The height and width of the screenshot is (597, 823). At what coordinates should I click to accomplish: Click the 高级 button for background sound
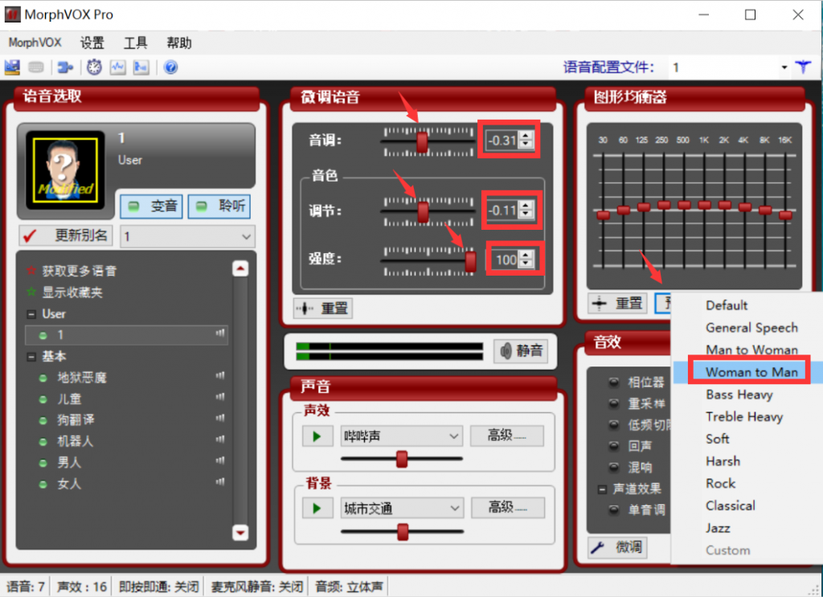[x=508, y=507]
